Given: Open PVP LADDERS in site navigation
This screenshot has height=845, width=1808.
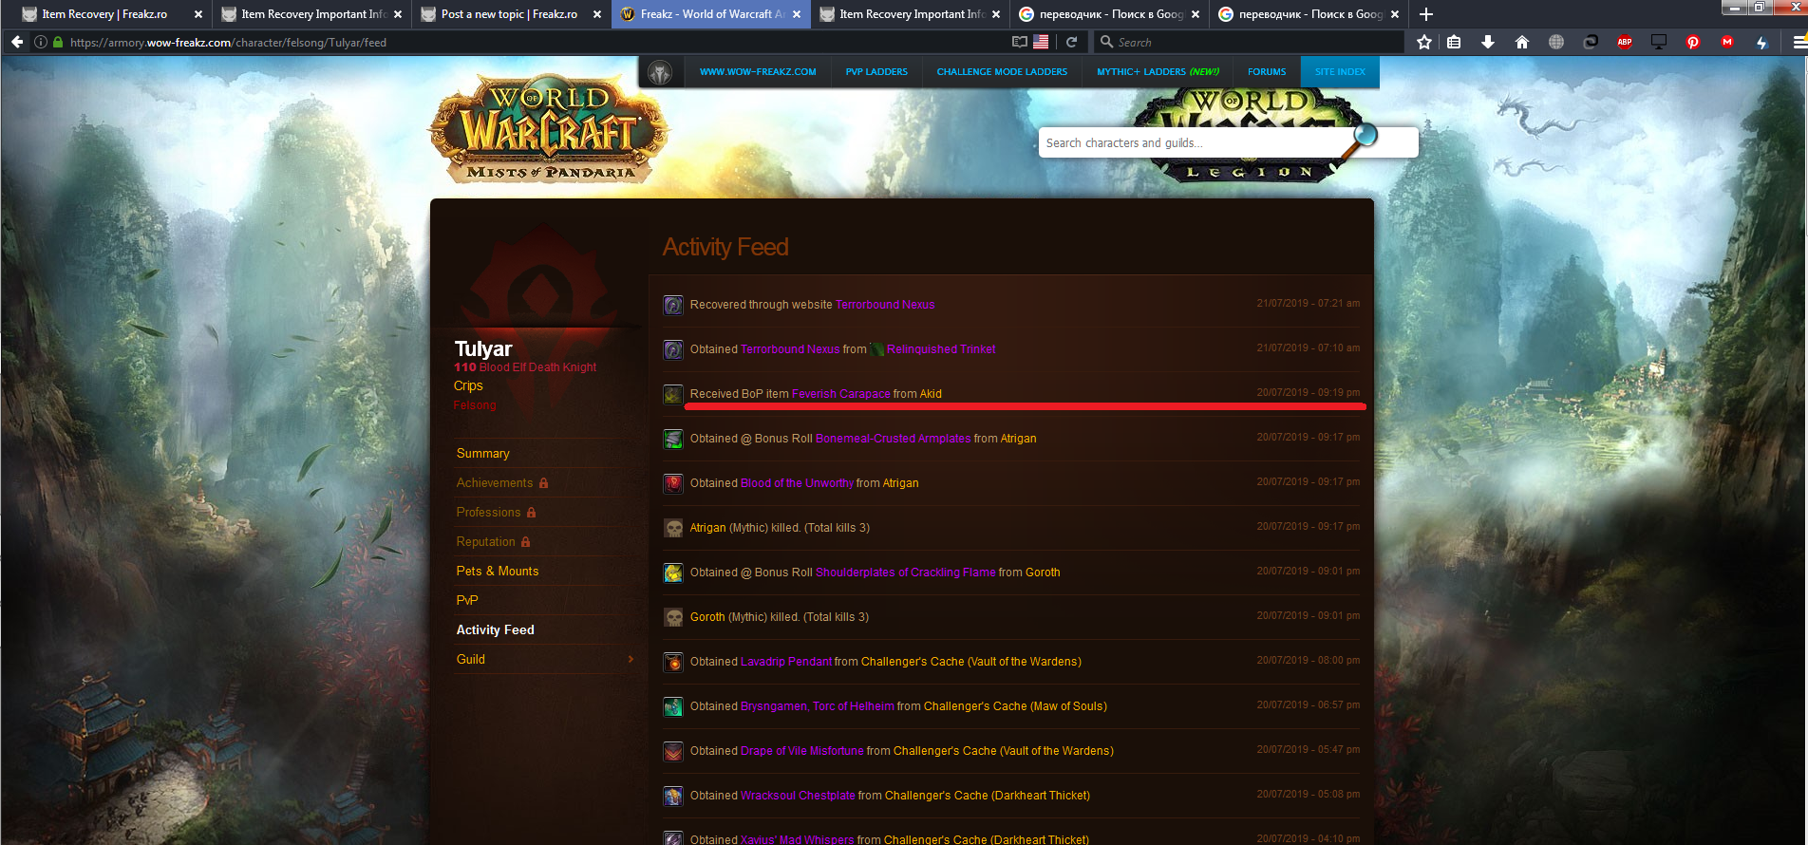Looking at the screenshot, I should point(876,72).
